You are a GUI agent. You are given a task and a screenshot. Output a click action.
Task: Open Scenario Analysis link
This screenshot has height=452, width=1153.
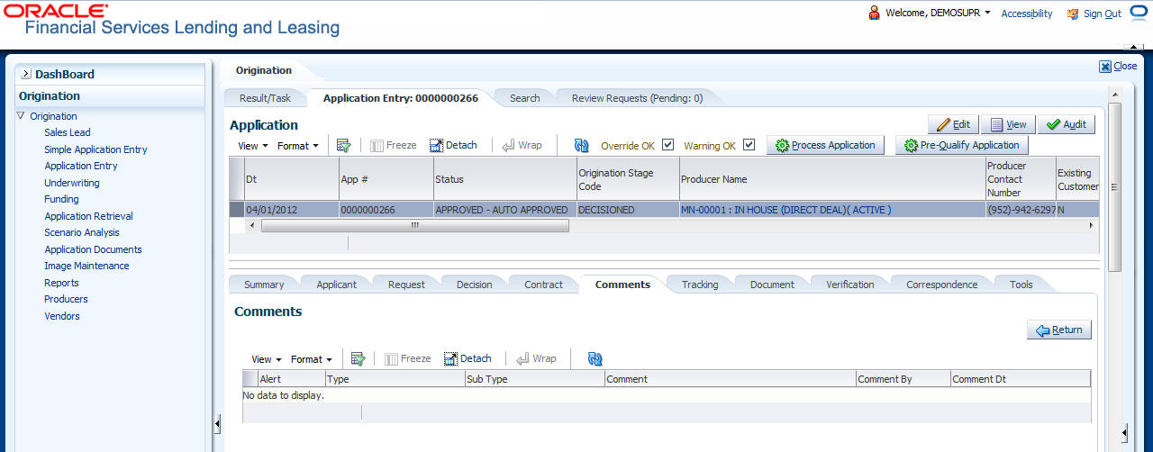(82, 232)
